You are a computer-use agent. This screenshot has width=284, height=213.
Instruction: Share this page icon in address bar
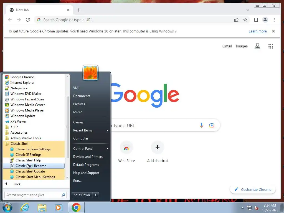pos(236,20)
